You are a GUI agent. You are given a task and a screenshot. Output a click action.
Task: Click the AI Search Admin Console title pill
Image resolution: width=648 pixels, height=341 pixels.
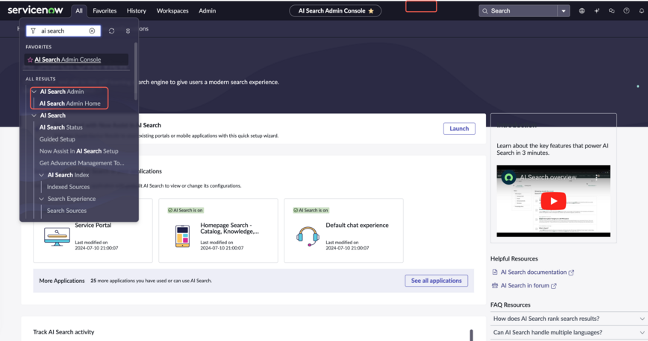pos(335,11)
